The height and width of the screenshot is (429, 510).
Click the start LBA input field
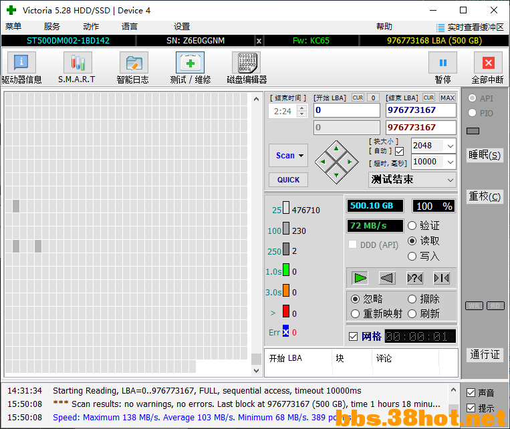pyautogui.click(x=347, y=110)
